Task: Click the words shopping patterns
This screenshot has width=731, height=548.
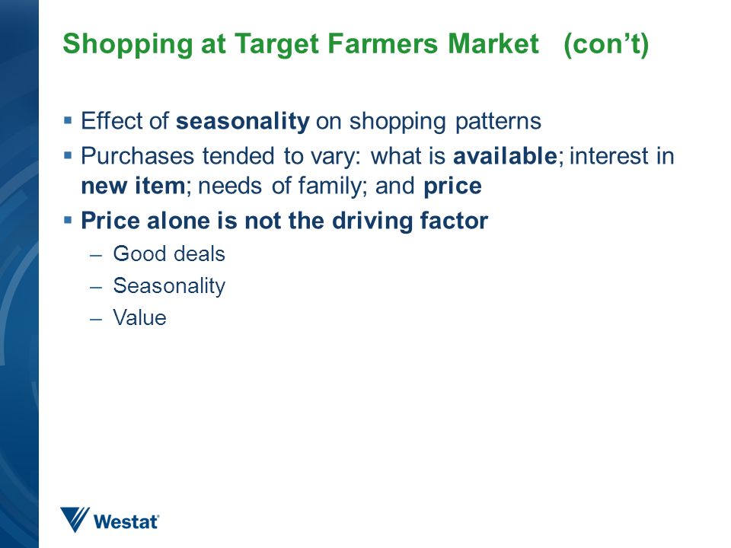Action: 445,122
